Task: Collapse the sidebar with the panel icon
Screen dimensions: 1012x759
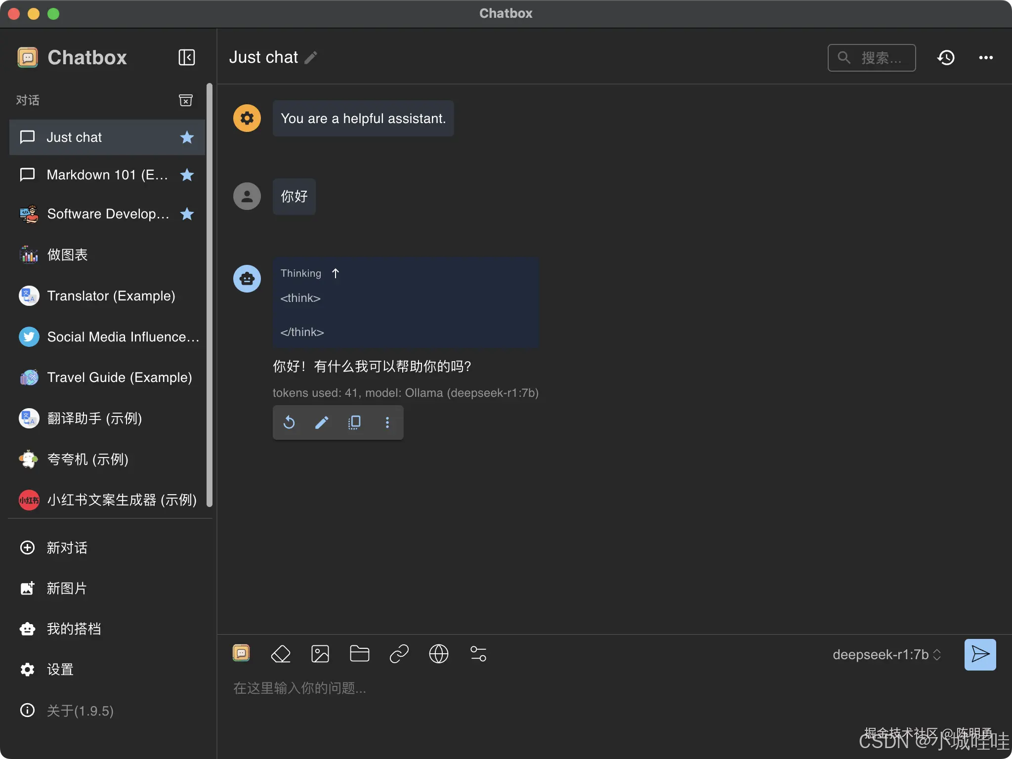Action: point(186,57)
